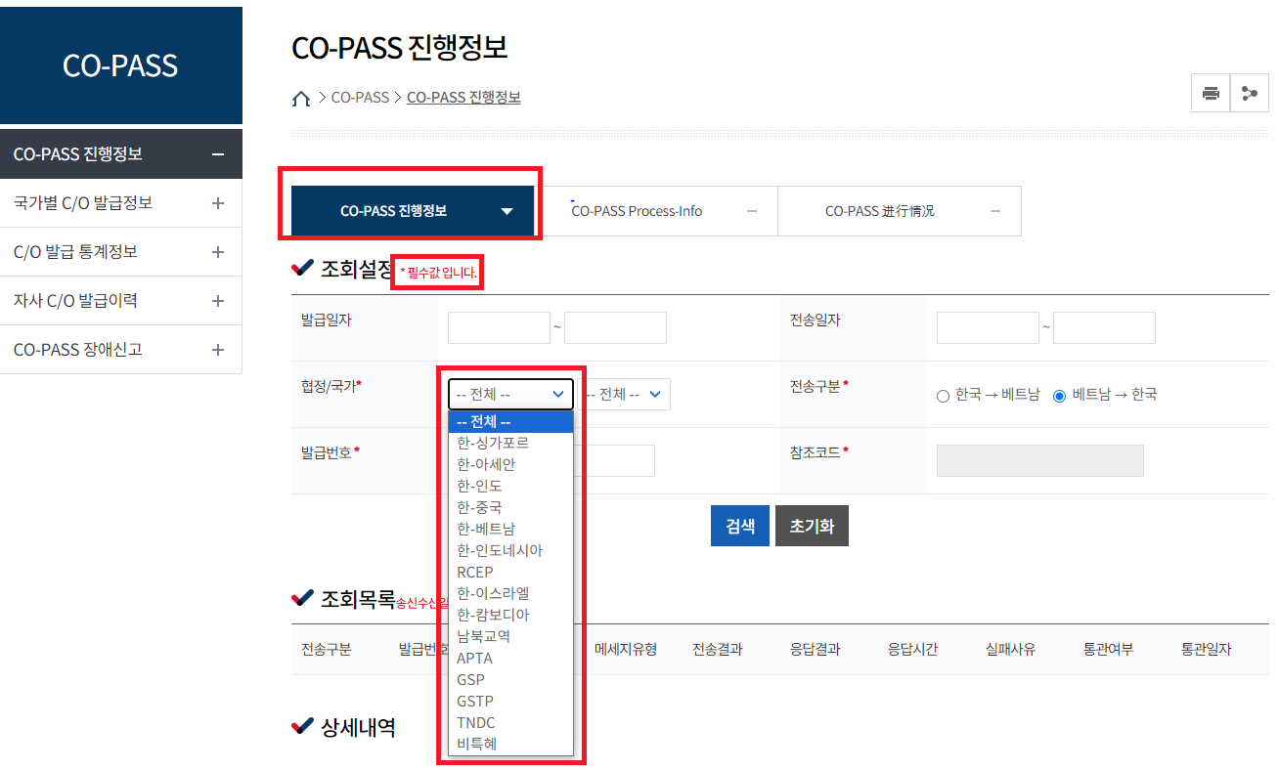Click the print icon button
This screenshot has width=1279, height=770.
tap(1211, 94)
